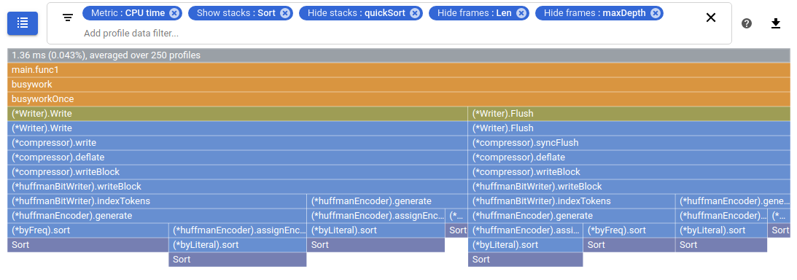Click the filter icon in filter bar
This screenshot has width=797, height=280.
pos(68,17)
